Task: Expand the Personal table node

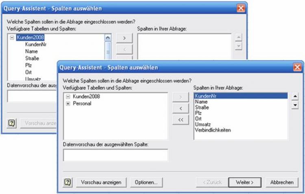Action: point(68,103)
